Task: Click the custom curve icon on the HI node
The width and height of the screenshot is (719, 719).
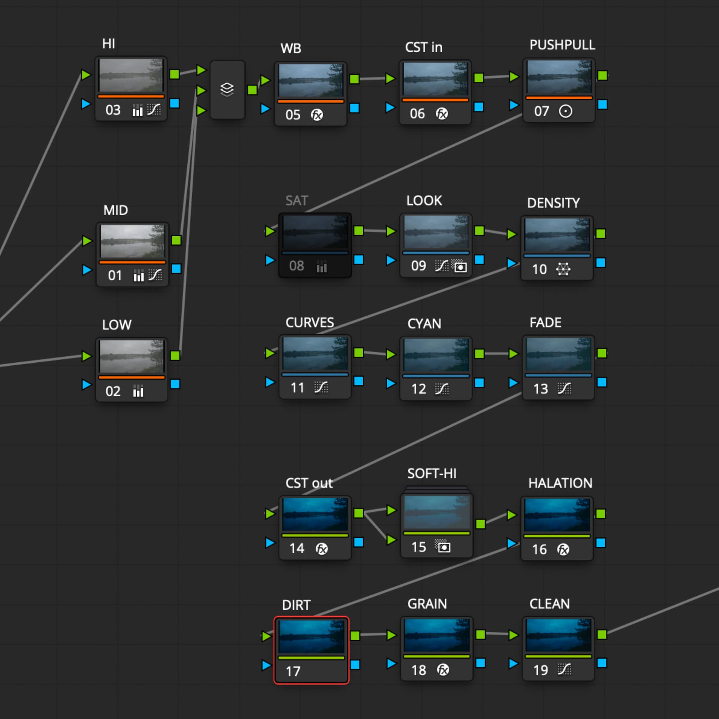Action: [155, 110]
